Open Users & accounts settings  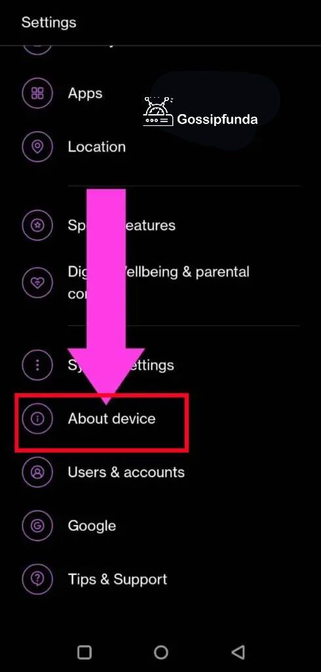pos(160,472)
